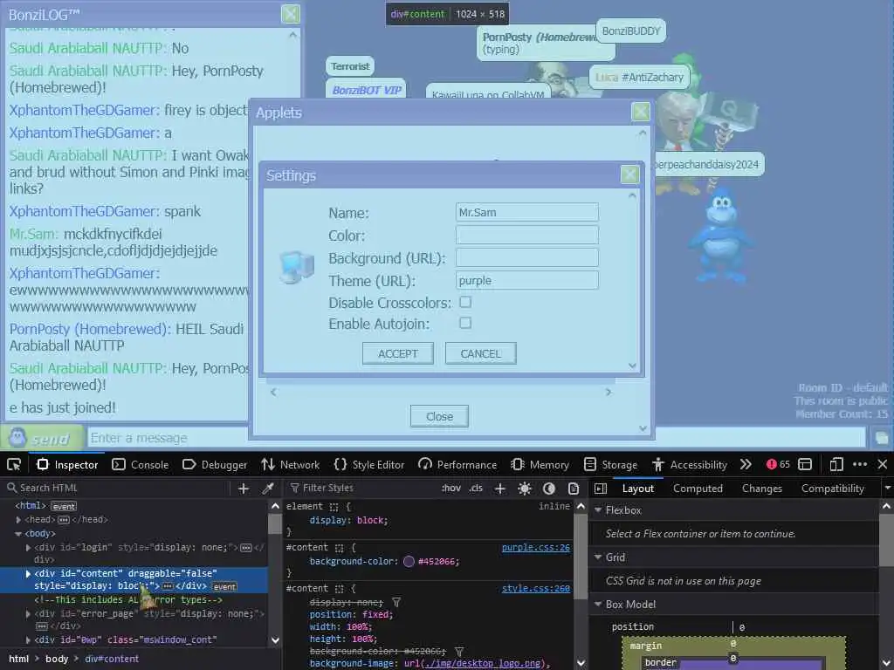
Task: Toggle the :hov pseudo-class panel
Action: coord(451,489)
